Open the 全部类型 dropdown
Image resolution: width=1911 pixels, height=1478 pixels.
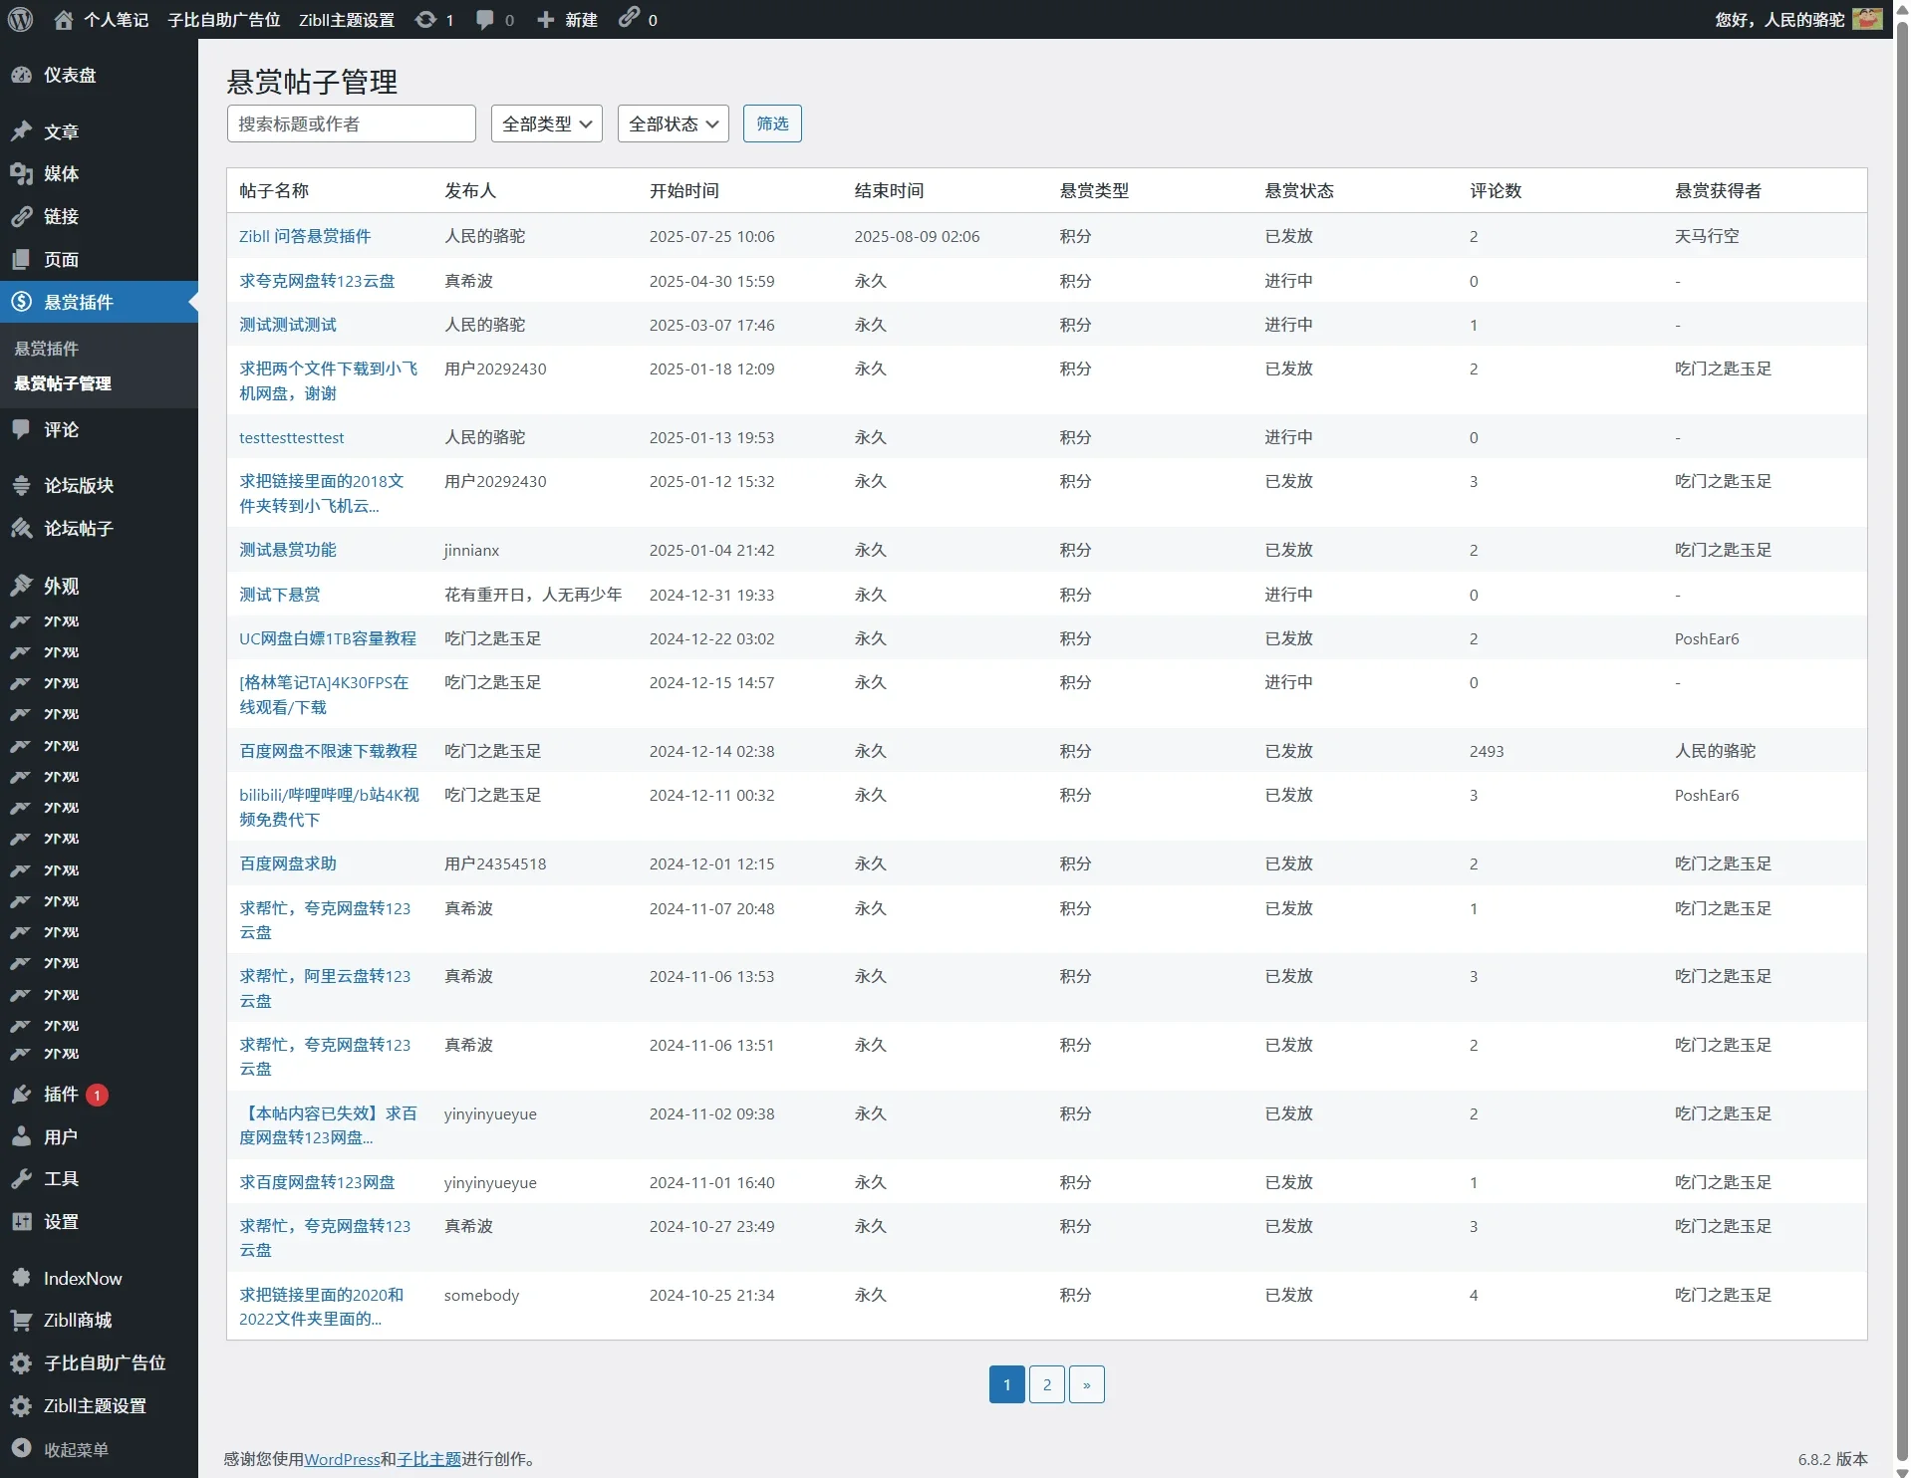click(x=546, y=123)
